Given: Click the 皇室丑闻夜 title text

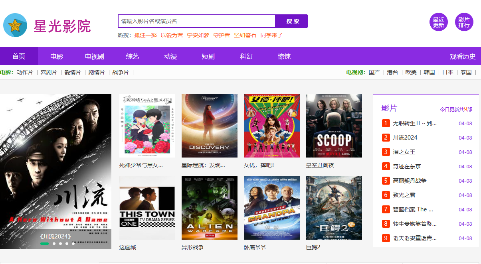Looking at the screenshot, I should coord(320,165).
